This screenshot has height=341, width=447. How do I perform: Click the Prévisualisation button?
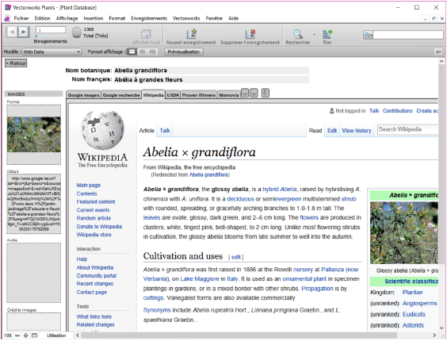pyautogui.click(x=184, y=52)
